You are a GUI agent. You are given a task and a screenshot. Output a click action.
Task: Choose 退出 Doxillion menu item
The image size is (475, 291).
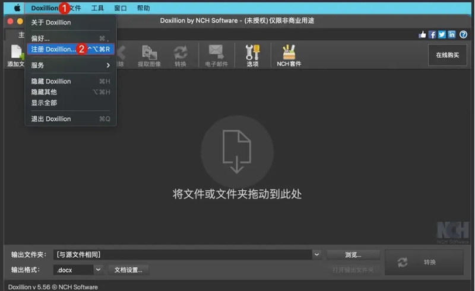tap(71, 119)
